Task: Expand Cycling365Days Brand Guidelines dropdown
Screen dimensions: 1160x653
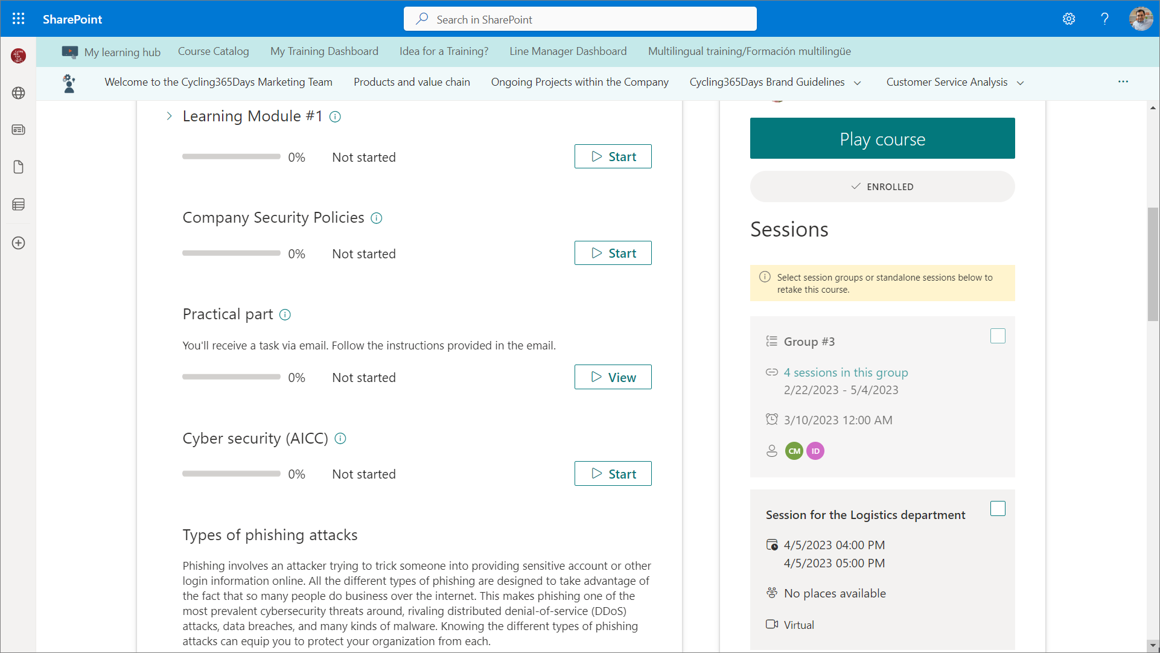Action: coord(857,83)
